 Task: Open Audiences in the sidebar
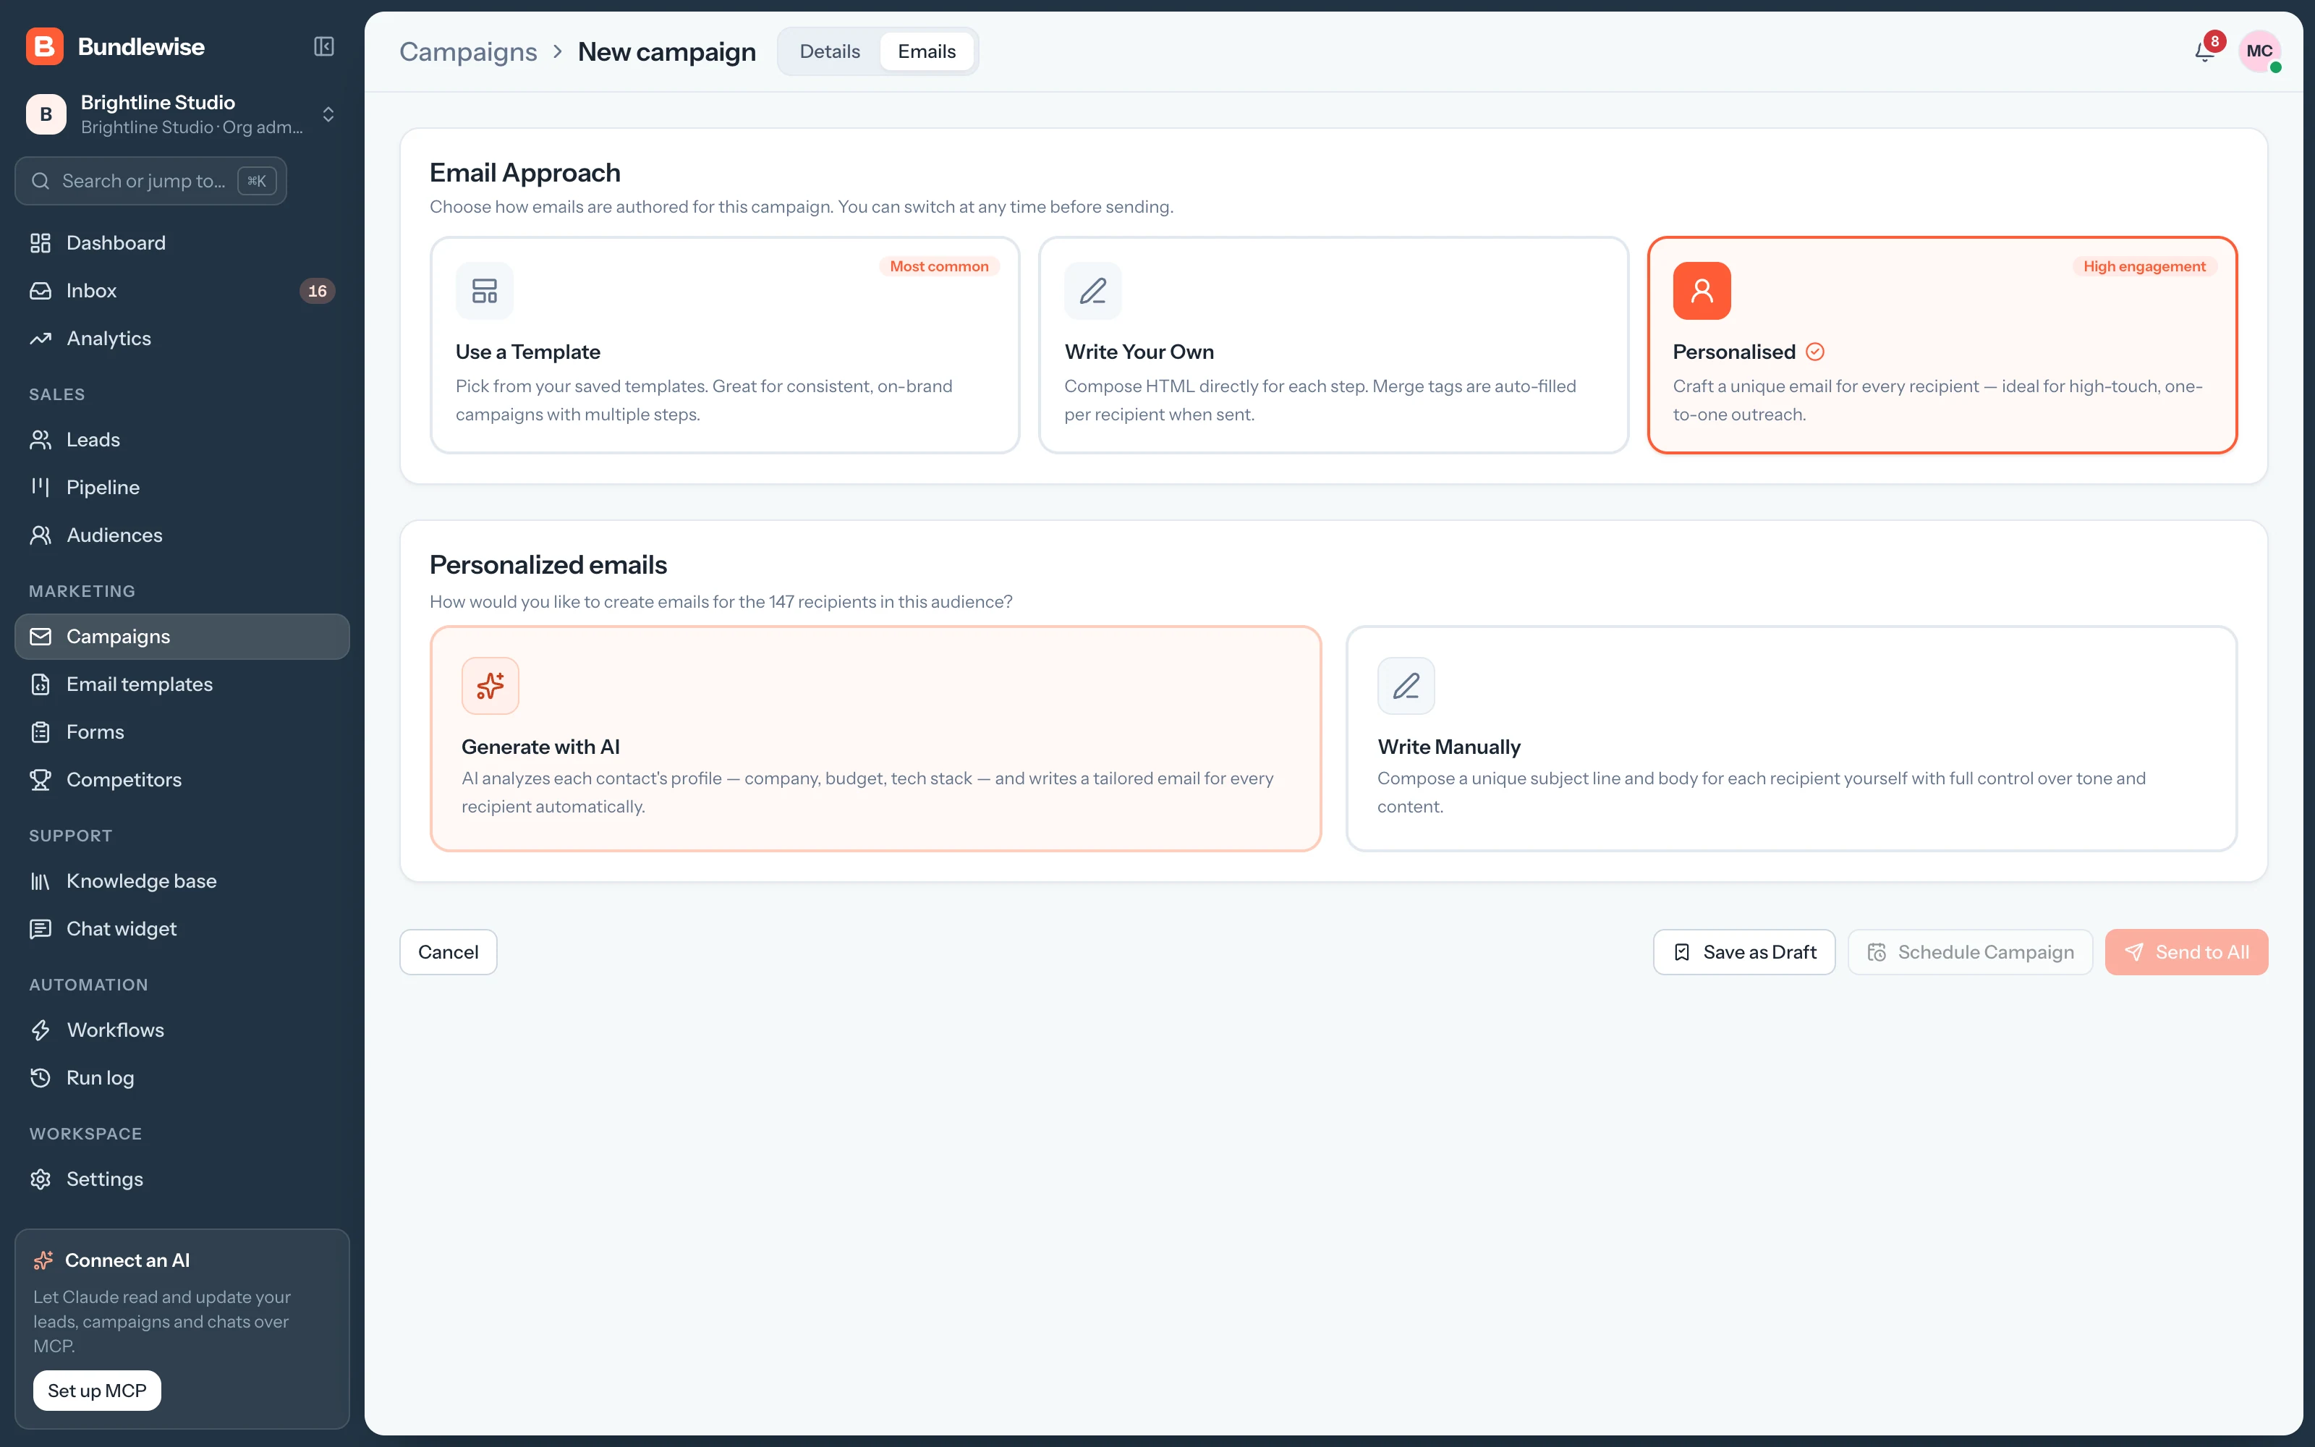(182, 535)
